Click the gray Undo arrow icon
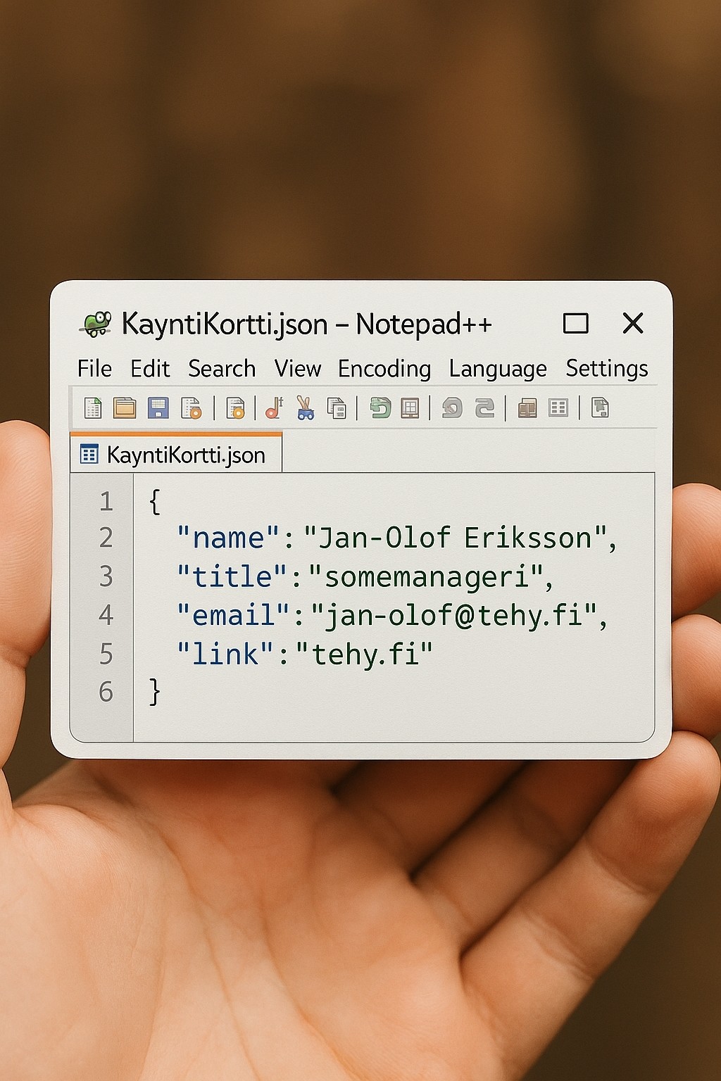 coord(452,407)
